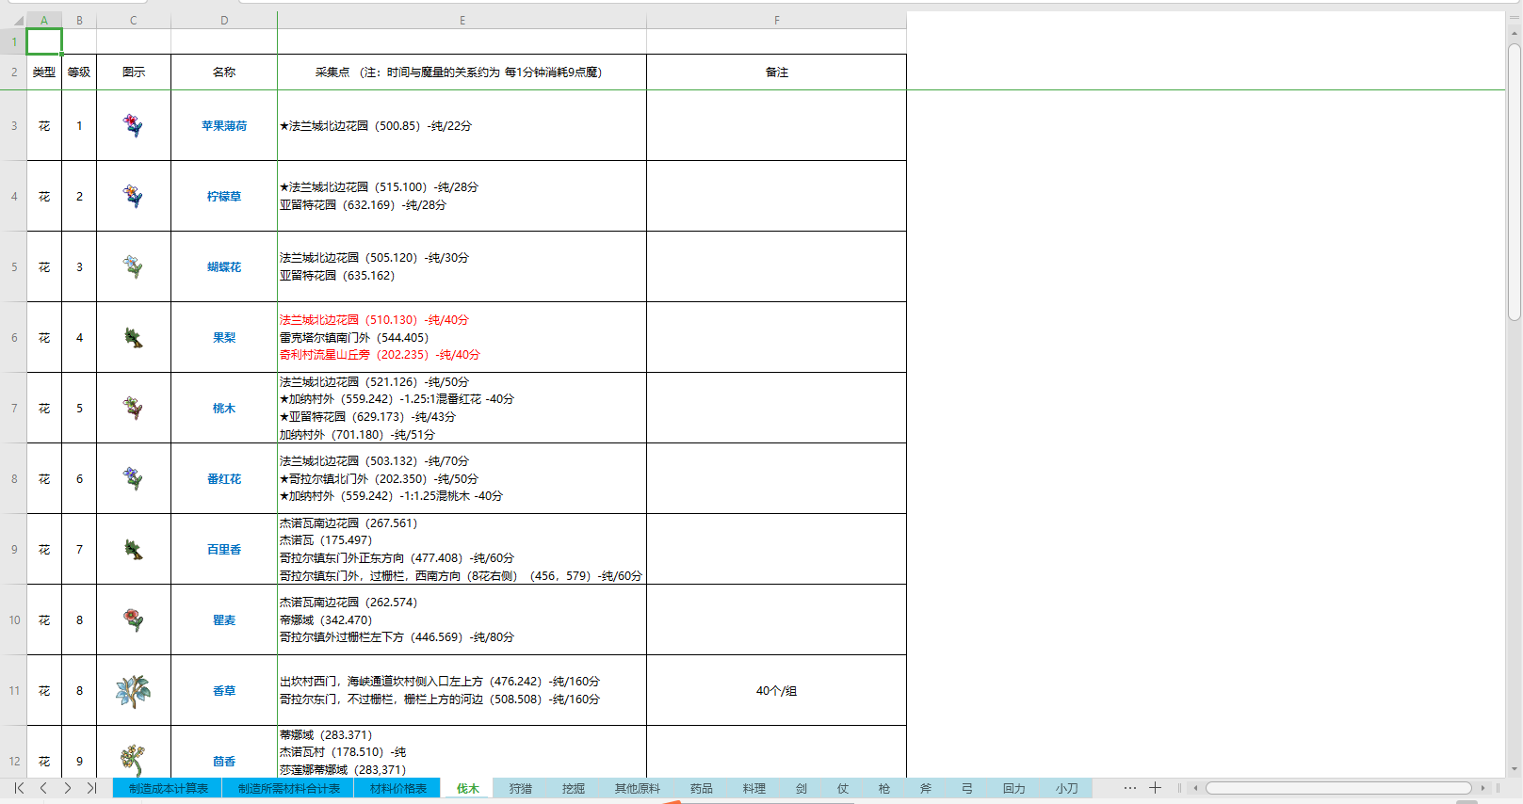Select column A header
The width and height of the screenshot is (1523, 804).
click(x=44, y=20)
